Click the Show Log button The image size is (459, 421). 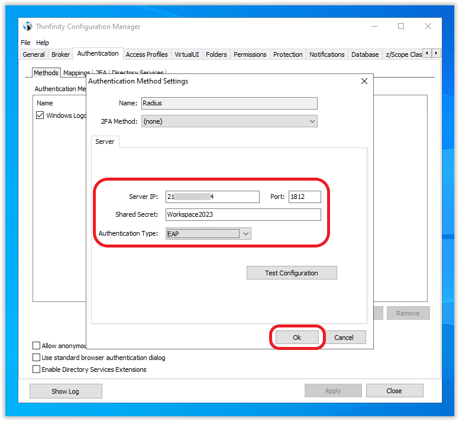[x=66, y=391]
